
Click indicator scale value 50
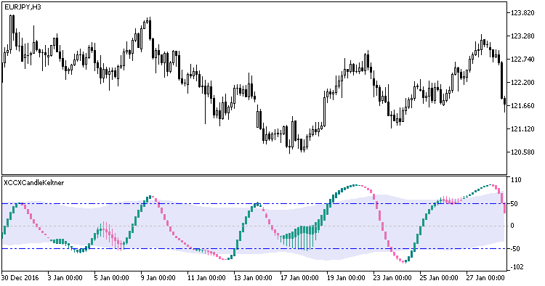pyautogui.click(x=514, y=203)
